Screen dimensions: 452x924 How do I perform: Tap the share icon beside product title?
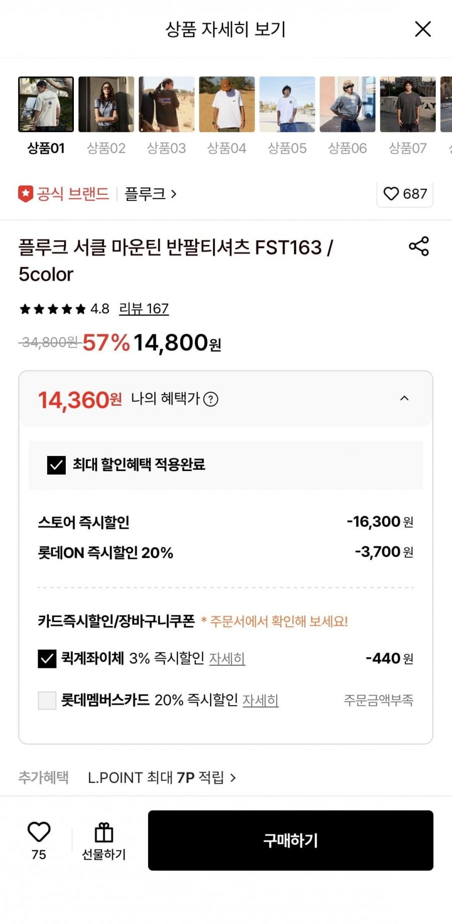coord(419,246)
